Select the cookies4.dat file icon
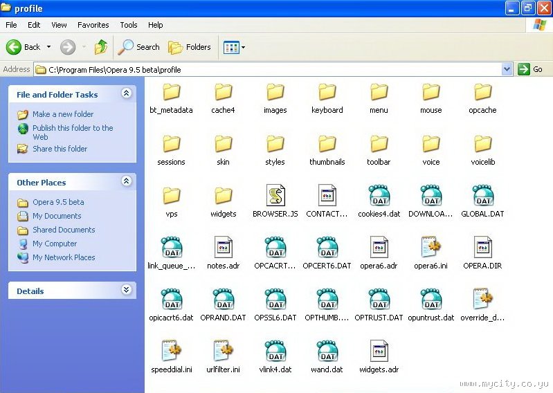Viewport: 553px width, 393px height. tap(379, 196)
